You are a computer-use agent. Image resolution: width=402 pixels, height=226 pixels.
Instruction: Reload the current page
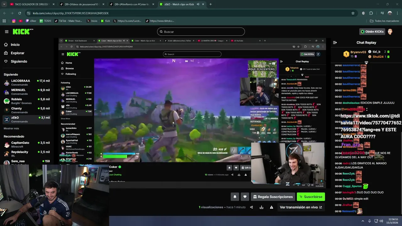19,13
